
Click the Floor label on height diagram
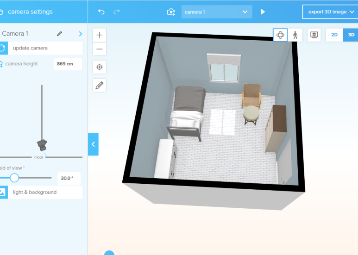point(38,157)
